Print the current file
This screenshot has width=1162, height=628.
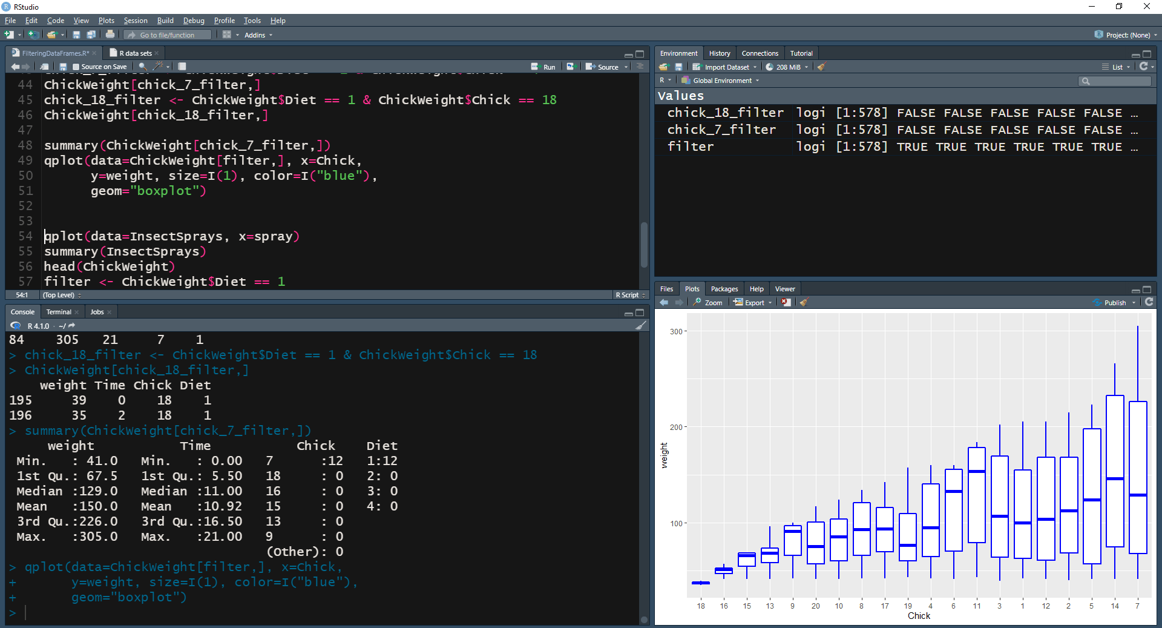coord(110,35)
